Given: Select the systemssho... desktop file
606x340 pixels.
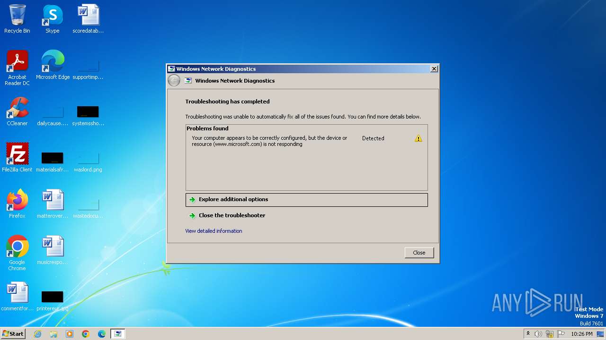Looking at the screenshot, I should tap(88, 116).
